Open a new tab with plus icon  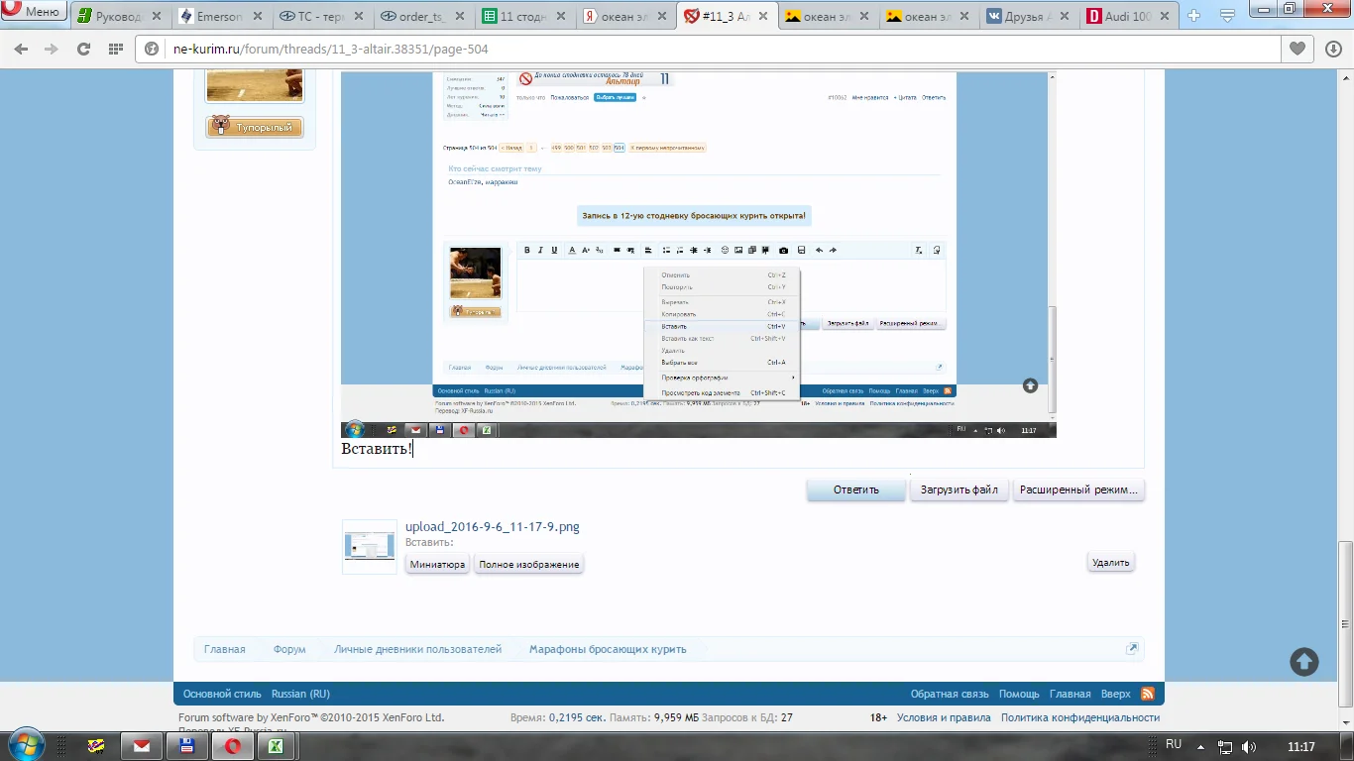tap(1193, 16)
